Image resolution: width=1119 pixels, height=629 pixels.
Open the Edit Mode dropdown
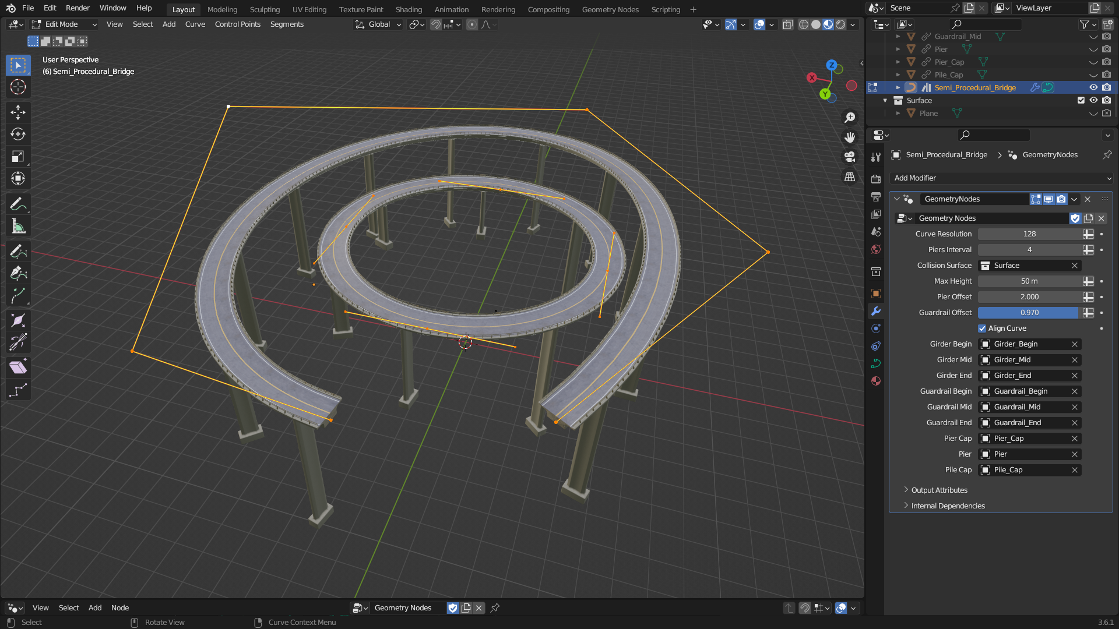coord(64,24)
